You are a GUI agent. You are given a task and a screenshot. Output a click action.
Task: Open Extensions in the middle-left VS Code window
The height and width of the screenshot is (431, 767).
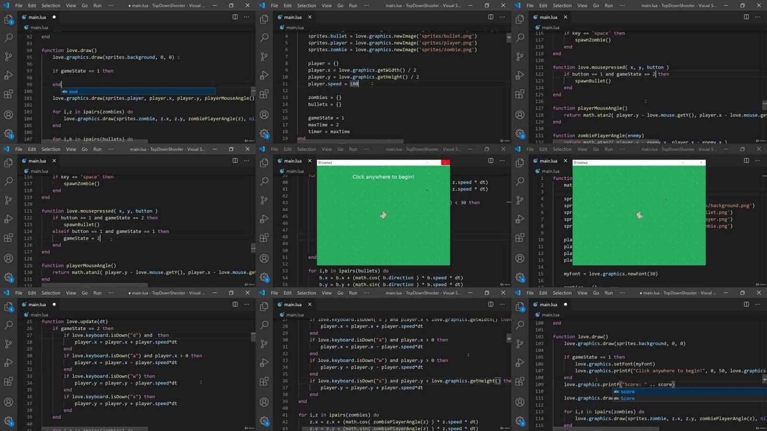(x=9, y=238)
